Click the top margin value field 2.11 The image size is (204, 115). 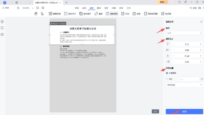click(187, 44)
